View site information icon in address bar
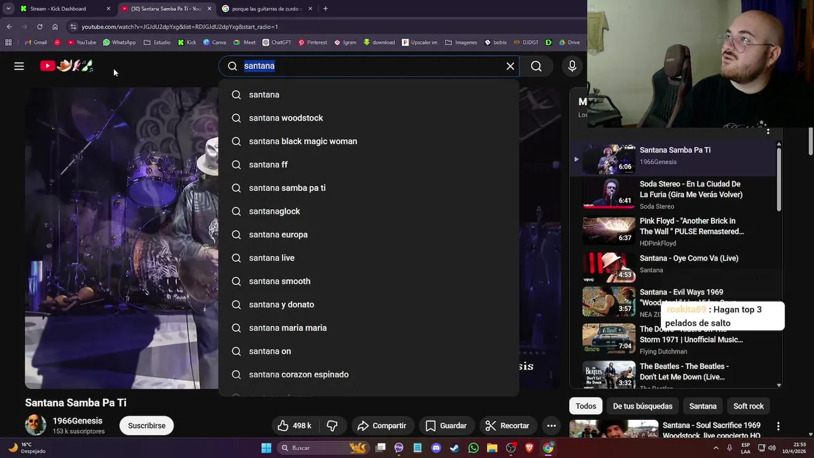The image size is (814, 458). 73,27
